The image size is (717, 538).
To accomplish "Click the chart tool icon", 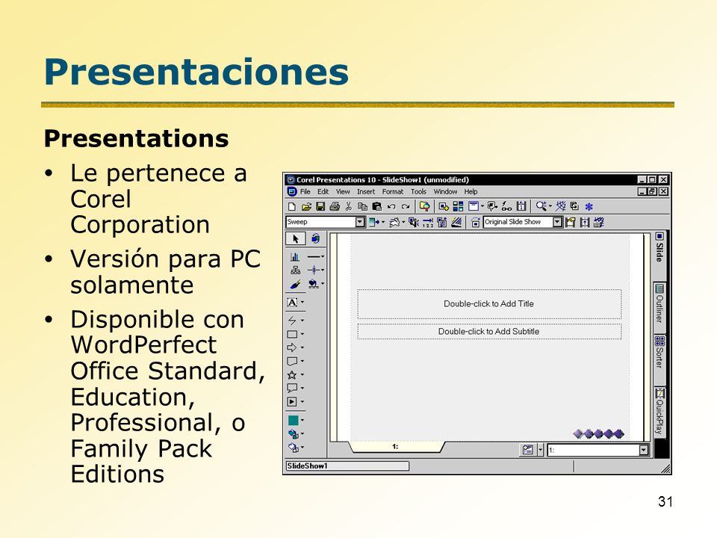I will [x=295, y=257].
